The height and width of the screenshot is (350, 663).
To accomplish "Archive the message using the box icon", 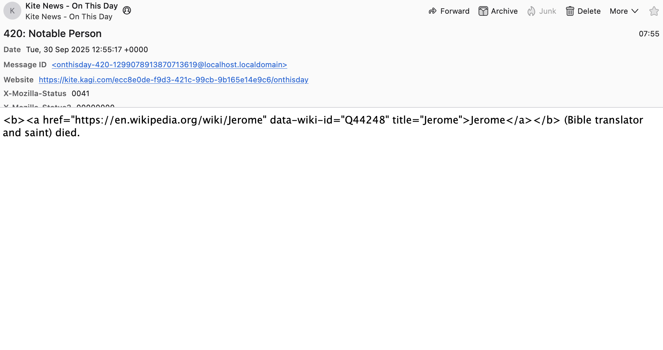I will tap(483, 11).
